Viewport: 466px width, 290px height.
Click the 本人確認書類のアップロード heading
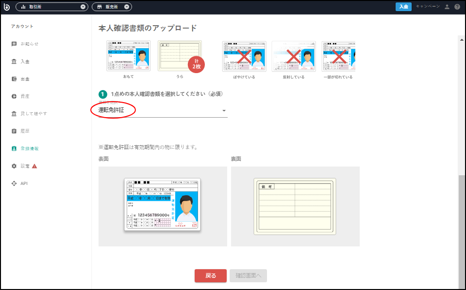pos(148,28)
